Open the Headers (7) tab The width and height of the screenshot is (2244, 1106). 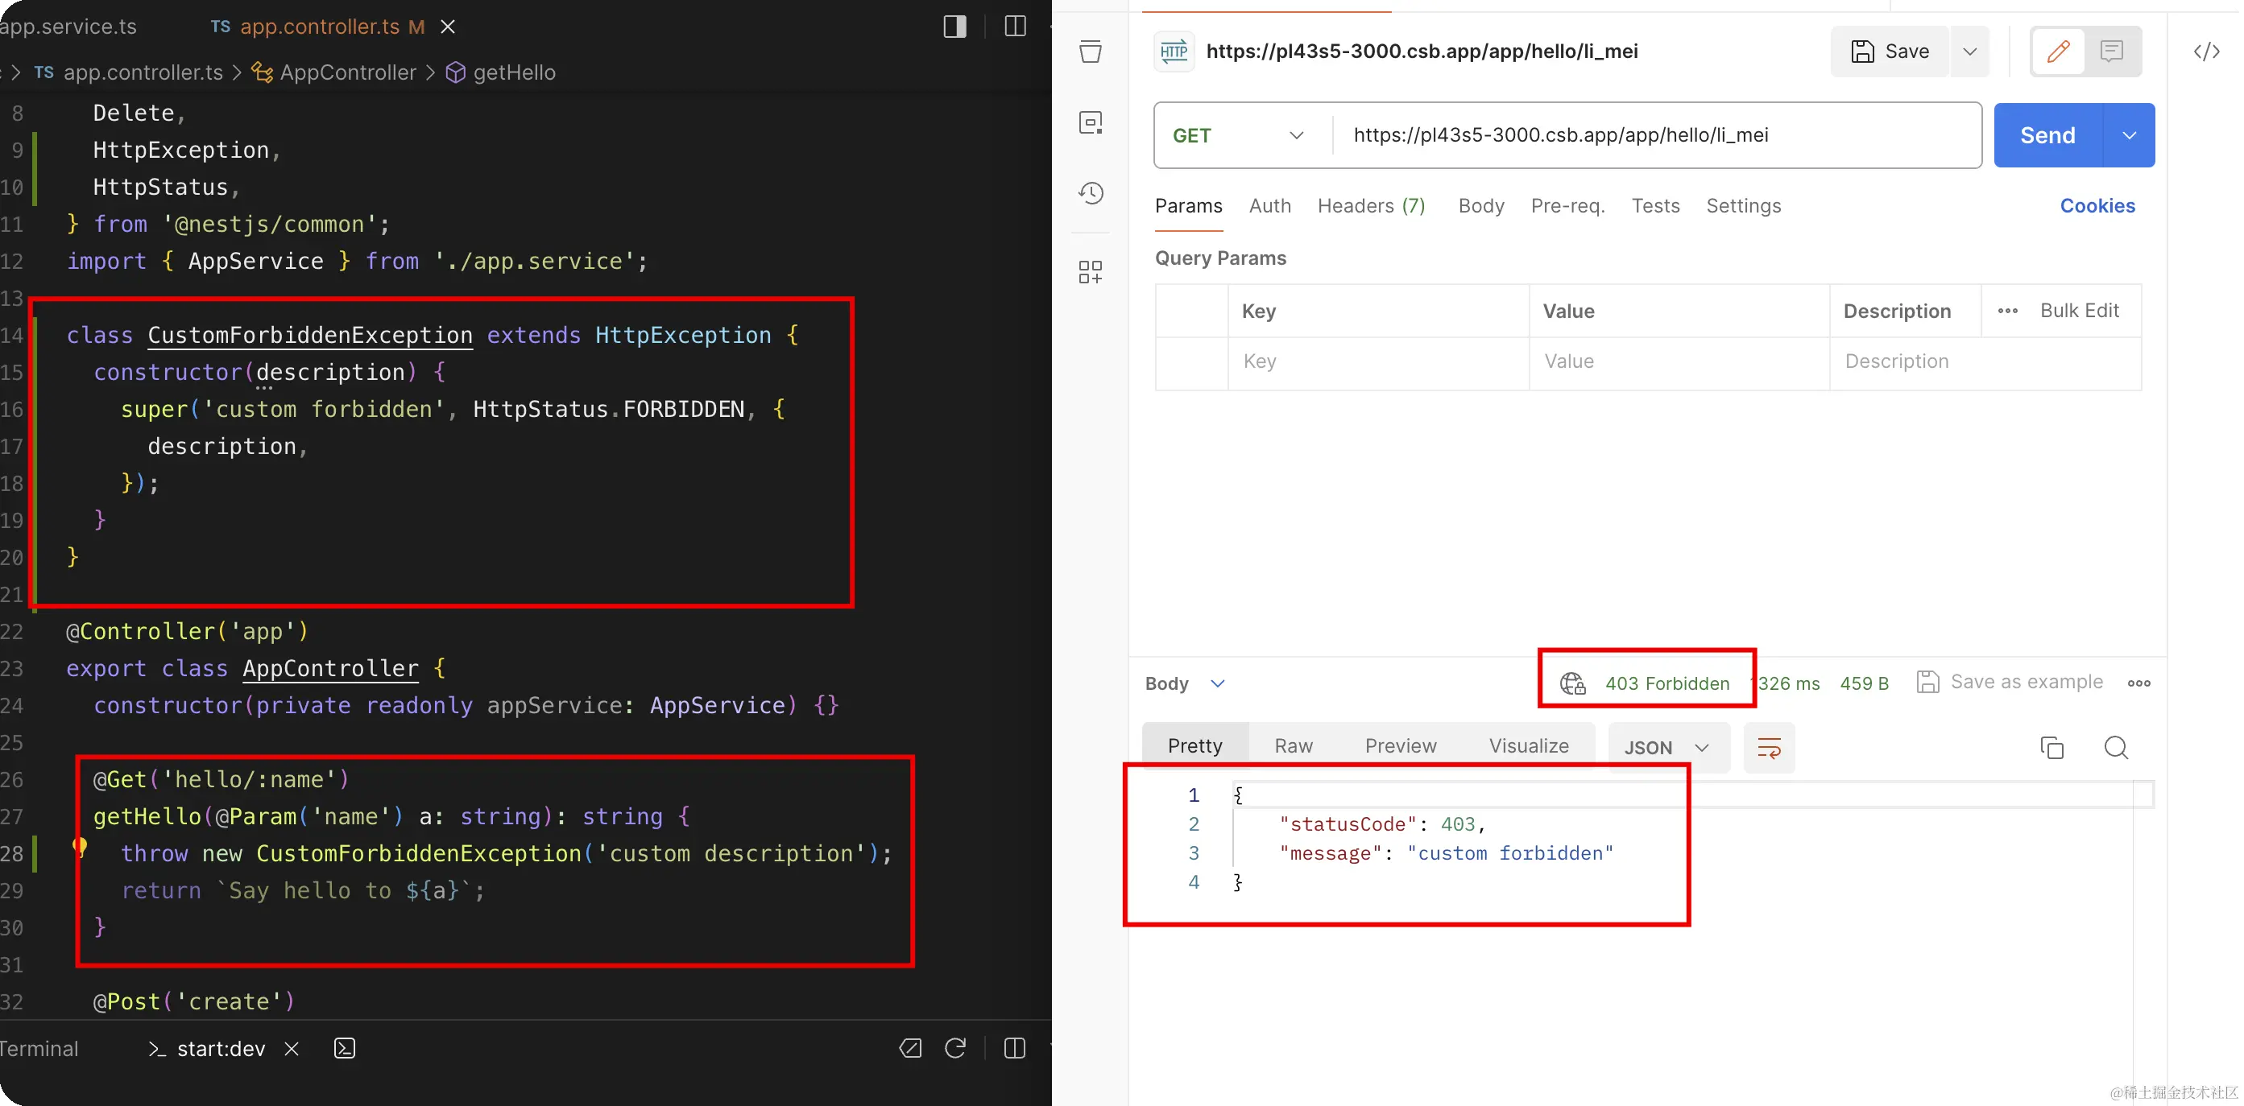[x=1371, y=206]
